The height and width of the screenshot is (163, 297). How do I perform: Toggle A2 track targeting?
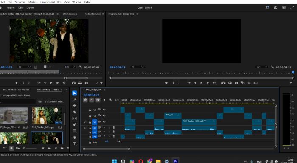(x=95, y=132)
